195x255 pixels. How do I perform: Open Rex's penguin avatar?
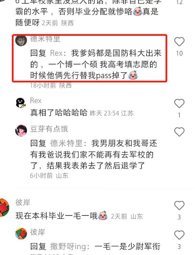coord(21,103)
